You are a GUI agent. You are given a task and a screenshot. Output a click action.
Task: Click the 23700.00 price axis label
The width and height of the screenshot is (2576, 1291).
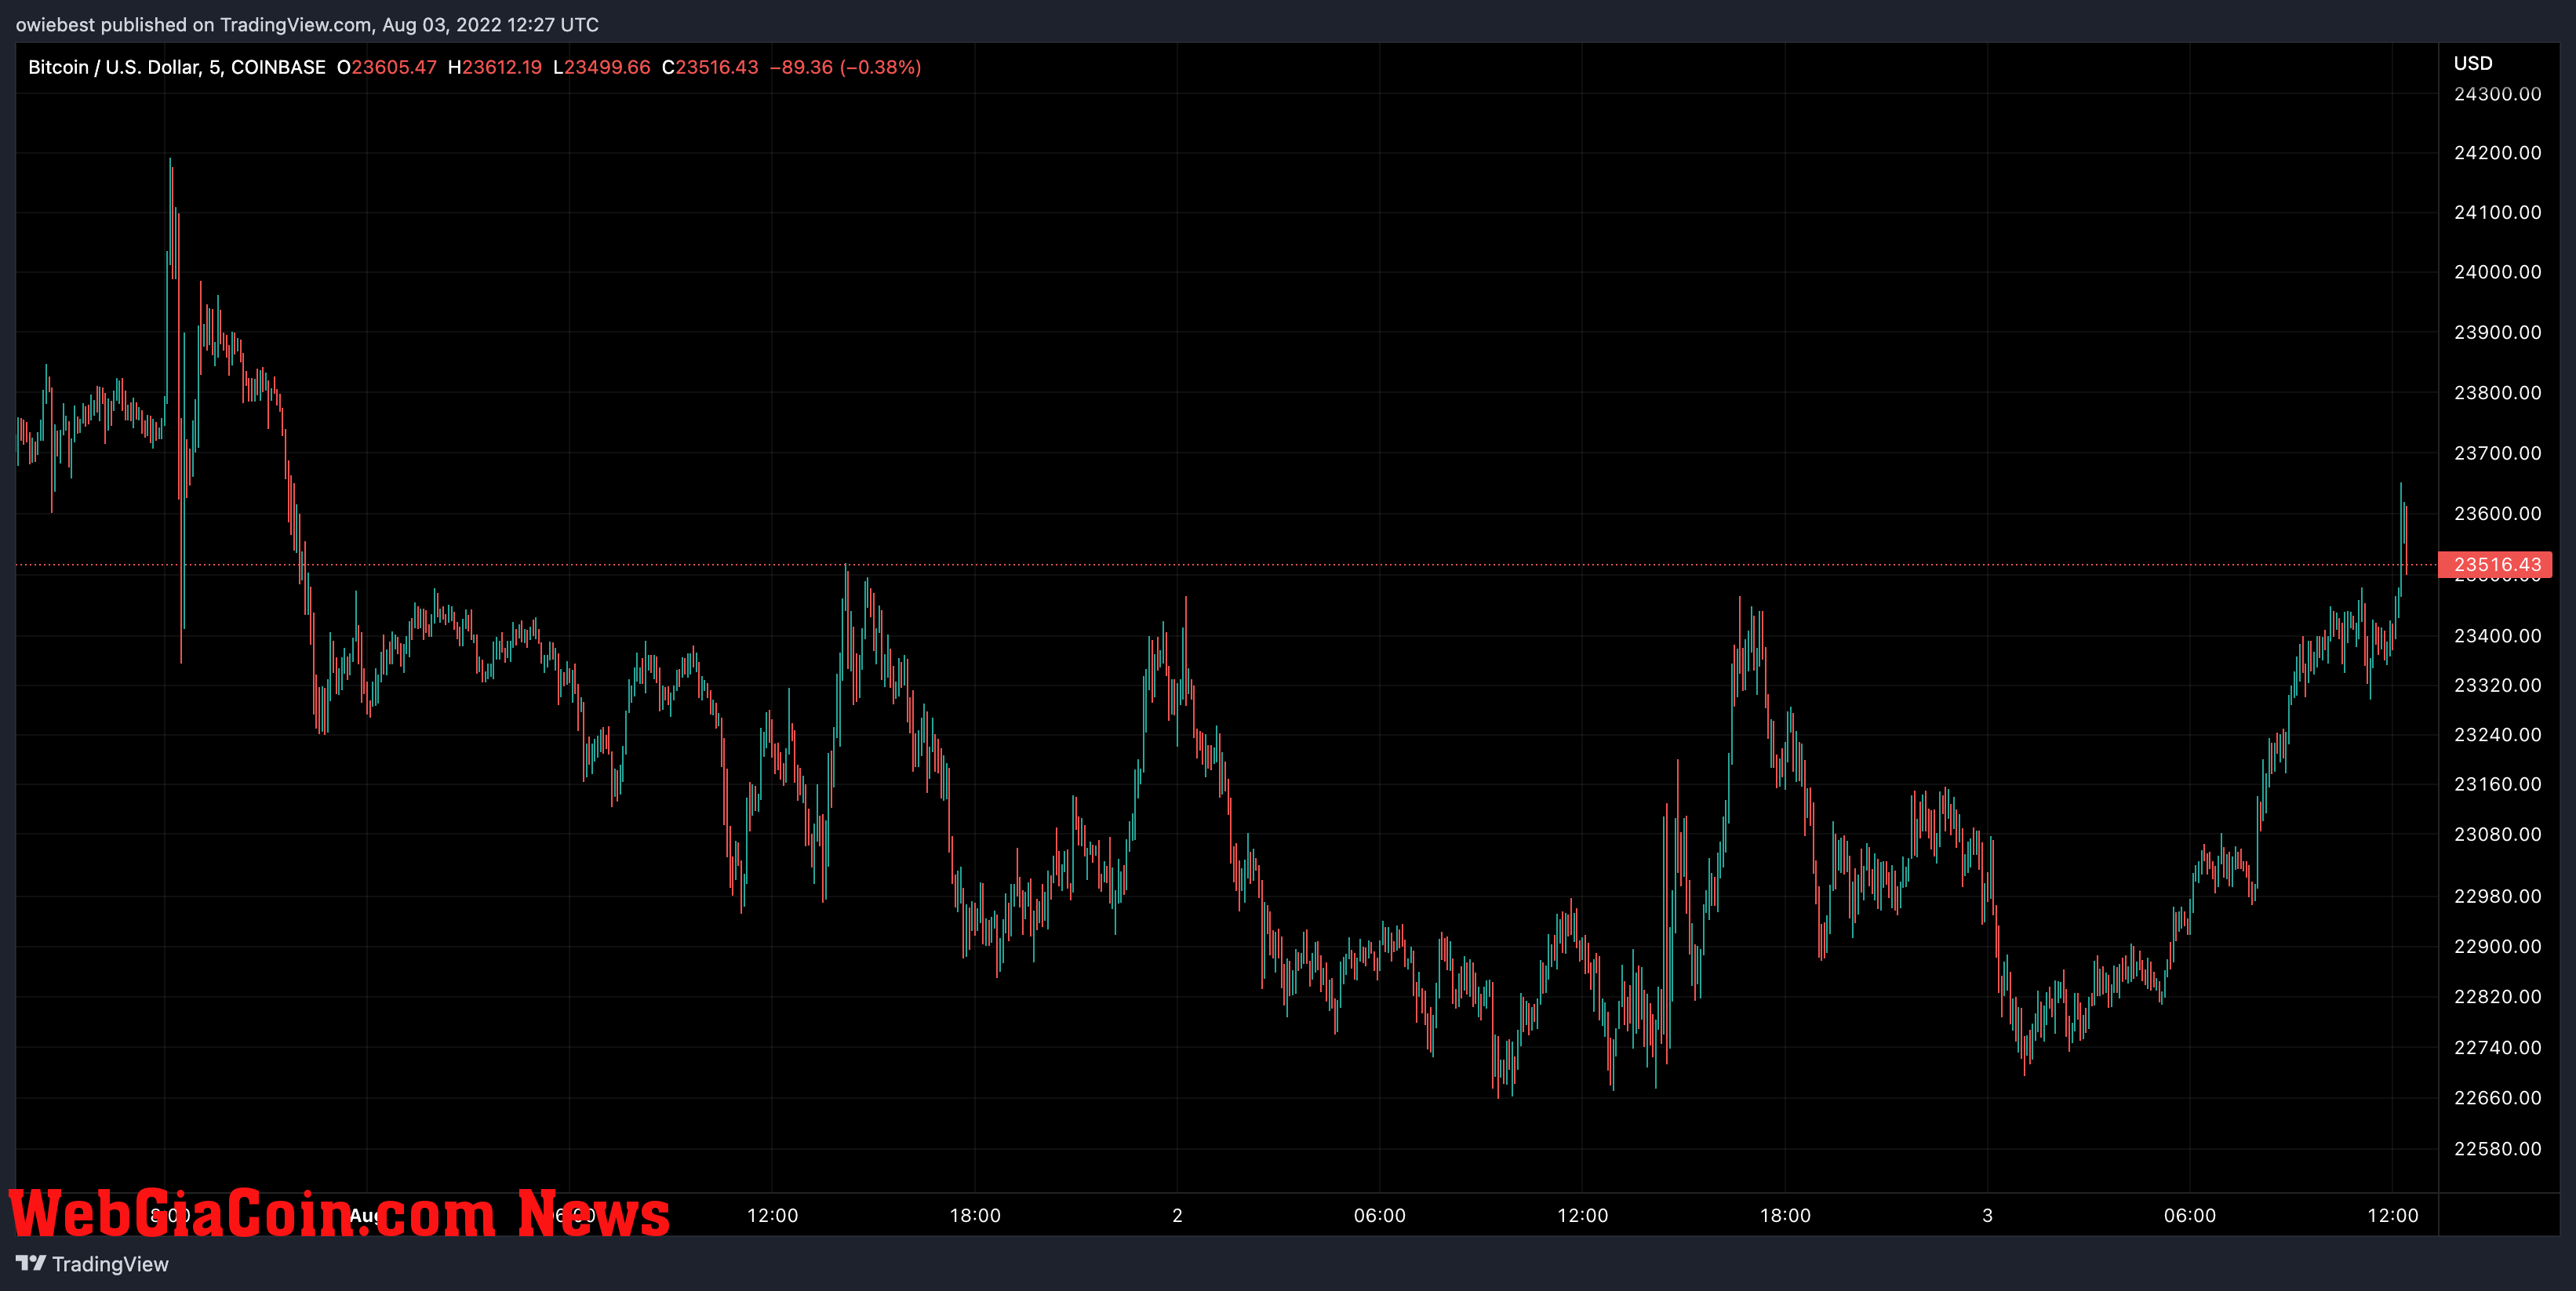click(2497, 453)
